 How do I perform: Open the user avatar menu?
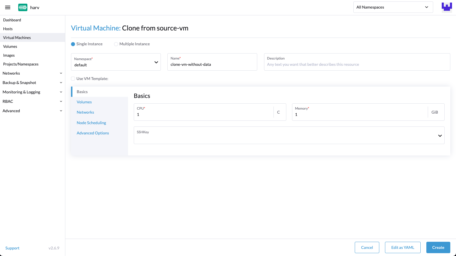(x=447, y=7)
